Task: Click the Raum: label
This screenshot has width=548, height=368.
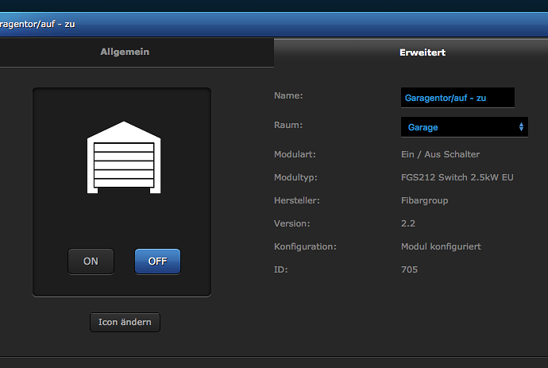Action: pyautogui.click(x=288, y=125)
